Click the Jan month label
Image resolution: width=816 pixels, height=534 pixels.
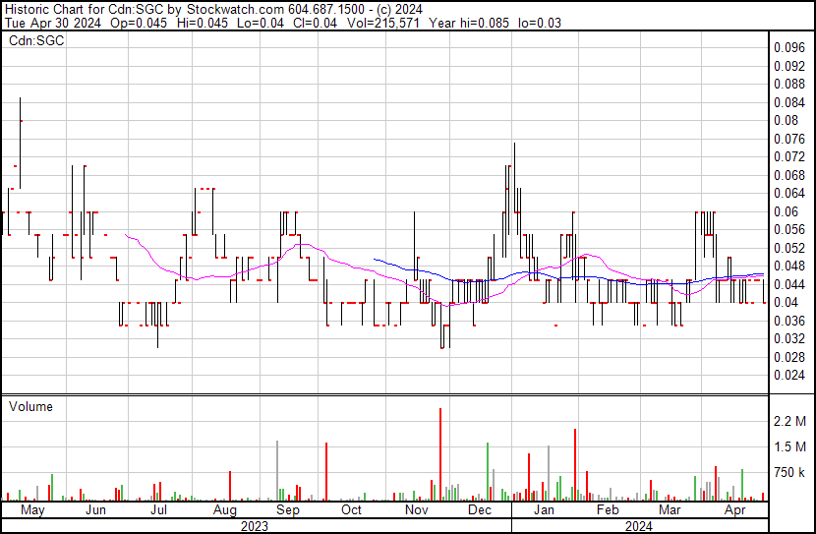click(x=544, y=510)
